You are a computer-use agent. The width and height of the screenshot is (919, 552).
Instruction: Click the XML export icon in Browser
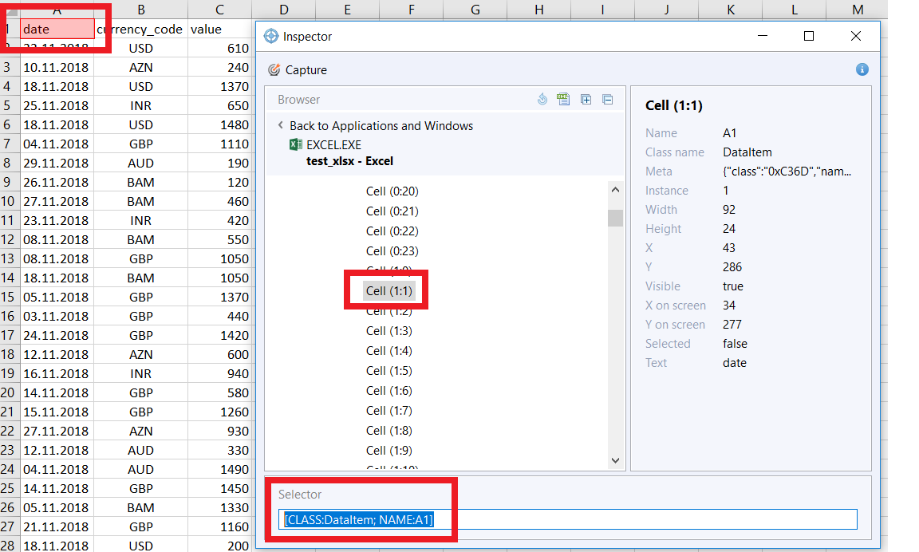(563, 99)
